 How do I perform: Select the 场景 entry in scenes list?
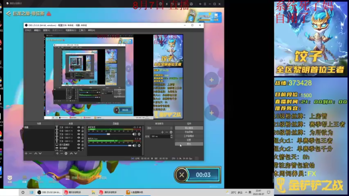(x=39, y=127)
